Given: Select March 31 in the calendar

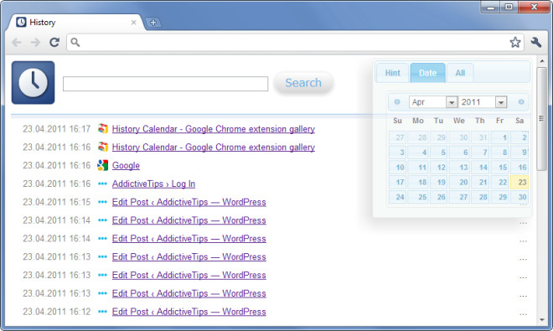Looking at the screenshot, I should [x=480, y=137].
